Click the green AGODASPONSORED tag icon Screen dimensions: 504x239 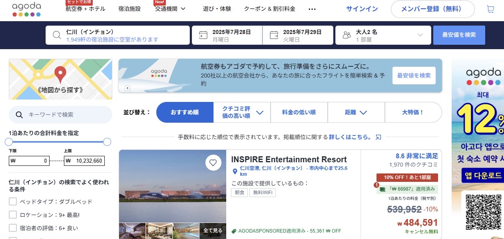click(x=234, y=231)
